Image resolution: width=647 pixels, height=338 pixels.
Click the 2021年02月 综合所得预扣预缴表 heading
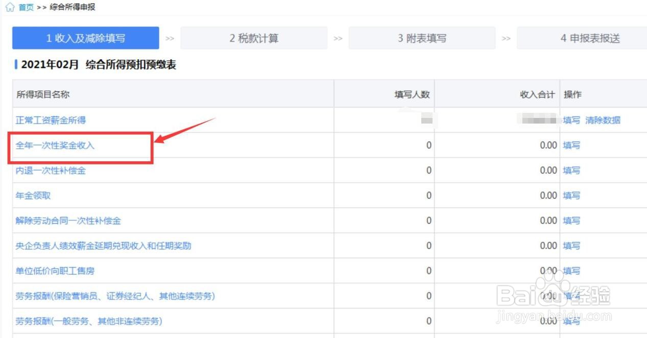point(99,65)
